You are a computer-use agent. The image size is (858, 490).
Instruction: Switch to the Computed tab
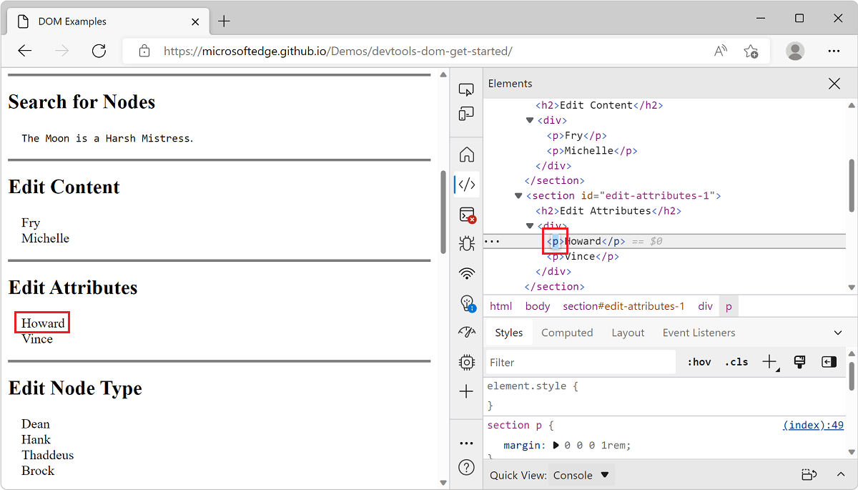567,332
